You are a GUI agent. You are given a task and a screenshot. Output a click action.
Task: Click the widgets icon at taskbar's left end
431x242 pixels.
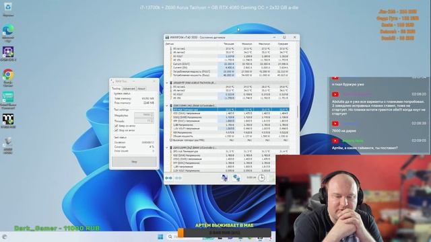click(5, 237)
